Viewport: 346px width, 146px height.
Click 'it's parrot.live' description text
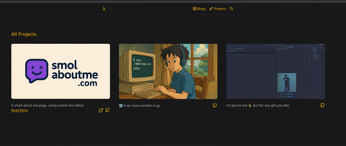pyautogui.click(x=257, y=106)
